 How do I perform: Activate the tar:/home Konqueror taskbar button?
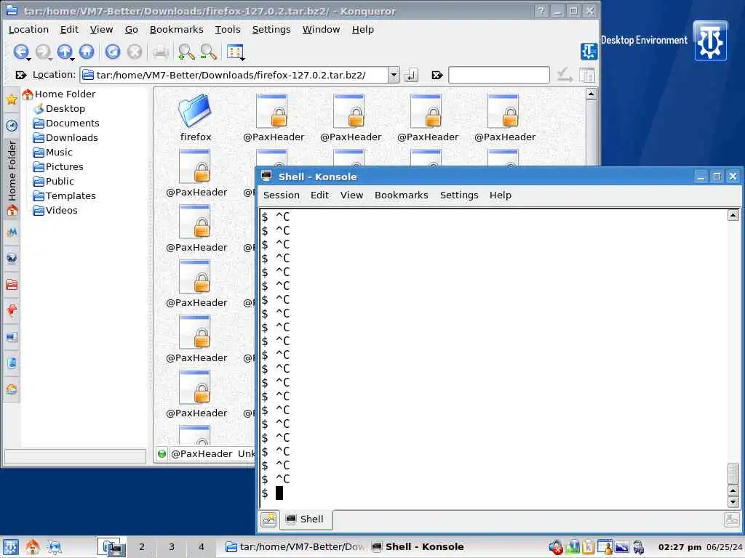point(295,547)
